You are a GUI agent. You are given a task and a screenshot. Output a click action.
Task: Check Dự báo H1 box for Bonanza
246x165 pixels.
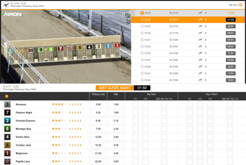pos(135,105)
